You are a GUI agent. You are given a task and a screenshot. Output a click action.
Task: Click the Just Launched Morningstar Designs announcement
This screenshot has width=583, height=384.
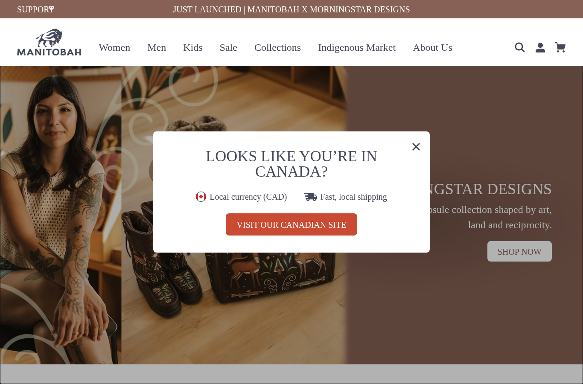pos(291,9)
